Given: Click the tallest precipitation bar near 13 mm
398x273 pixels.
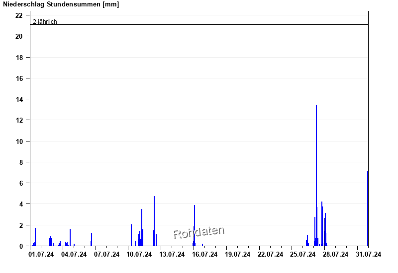Looking at the screenshot, I should point(316,174).
